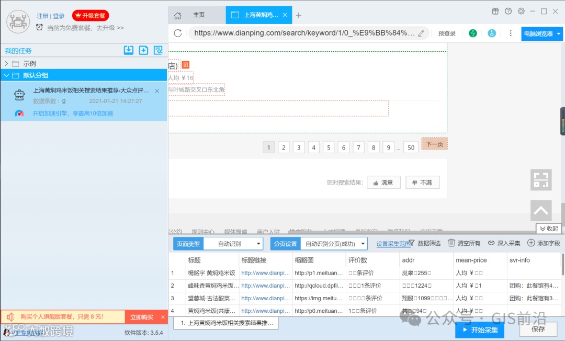The height and width of the screenshot is (341, 565).
Task: Open the 页面类型 自动识别 dropdown
Action: coord(233,244)
